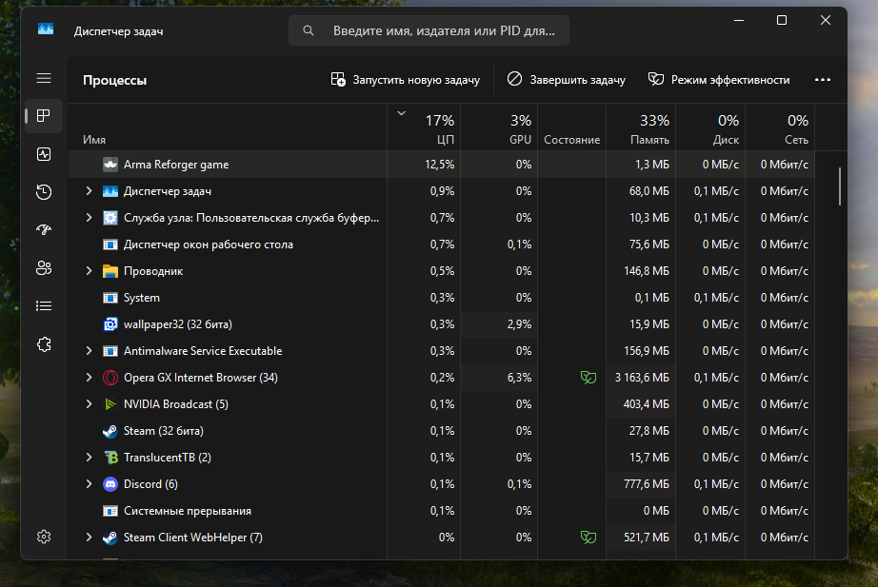Open the Services sidebar tab
Screen dimensions: 878x587
[x=44, y=344]
